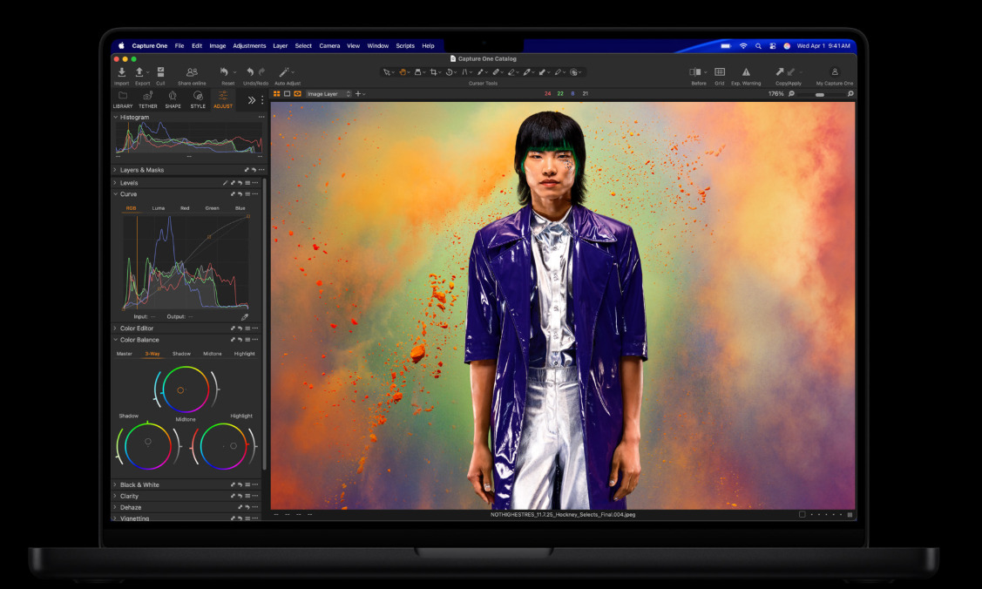Toggle viewer checkbox in bottom status bar
The height and width of the screenshot is (589, 982).
point(802,515)
